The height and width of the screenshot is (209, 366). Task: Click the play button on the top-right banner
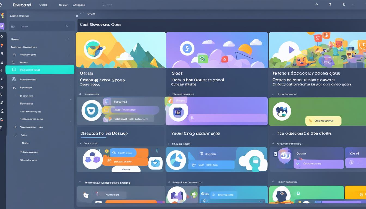click(291, 50)
